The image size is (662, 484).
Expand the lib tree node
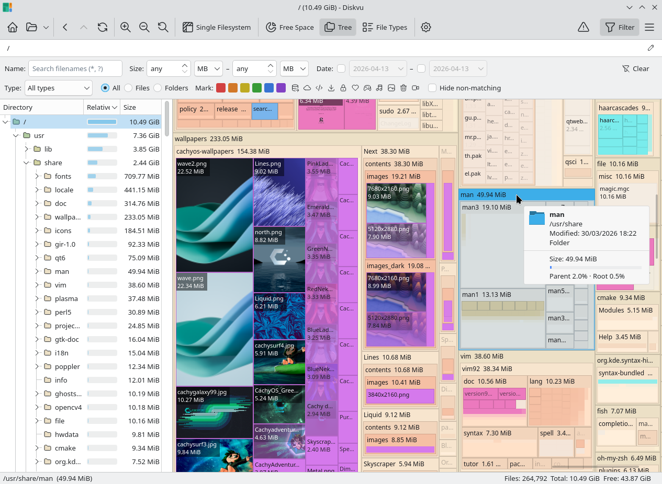(26, 149)
